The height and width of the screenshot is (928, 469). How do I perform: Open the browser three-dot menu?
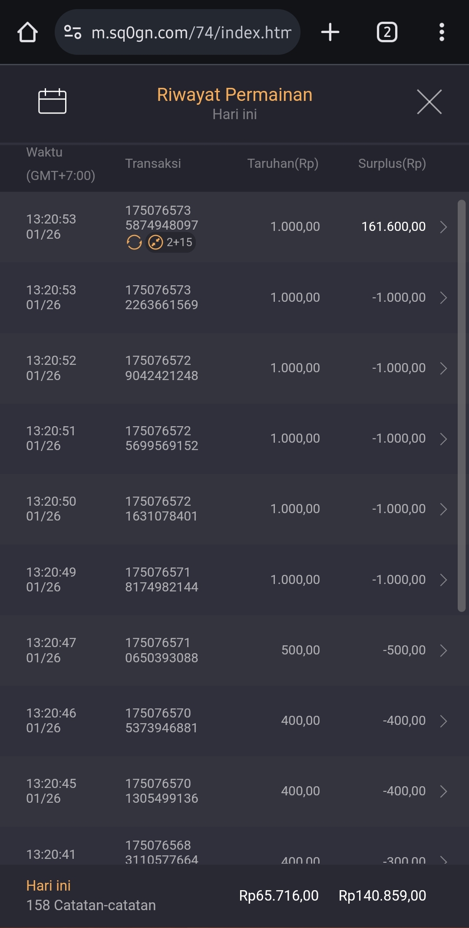442,32
